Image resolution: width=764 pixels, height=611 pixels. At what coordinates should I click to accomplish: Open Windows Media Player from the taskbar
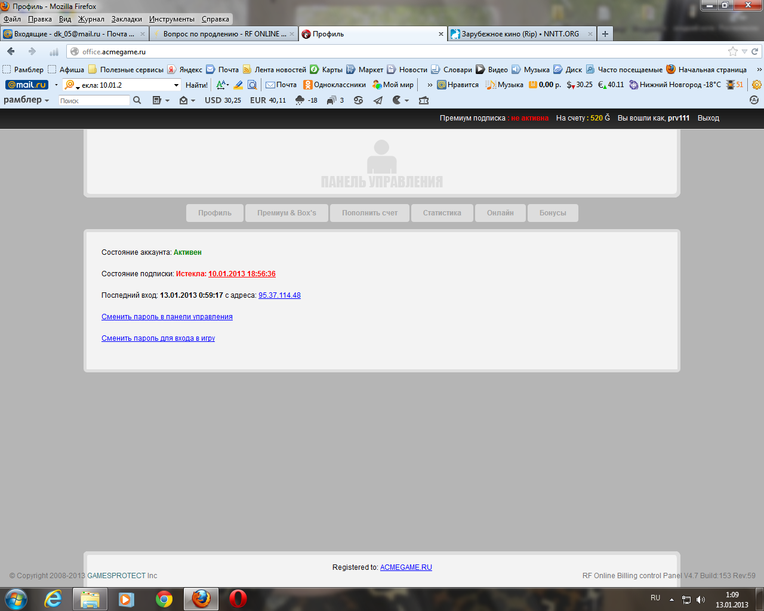tap(127, 599)
